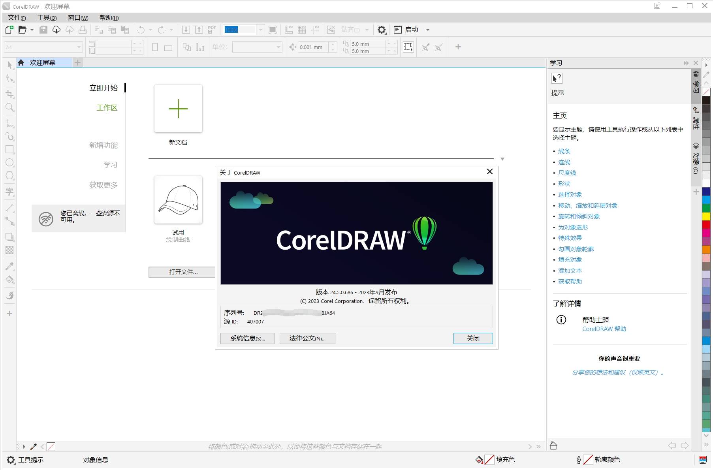Open the 文件 menu
This screenshot has width=713, height=470.
(x=17, y=18)
